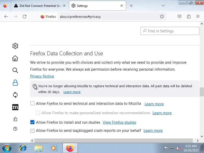204x153 pixels.
Task: Open More from Mozilla sidebar icon
Action: point(15,107)
